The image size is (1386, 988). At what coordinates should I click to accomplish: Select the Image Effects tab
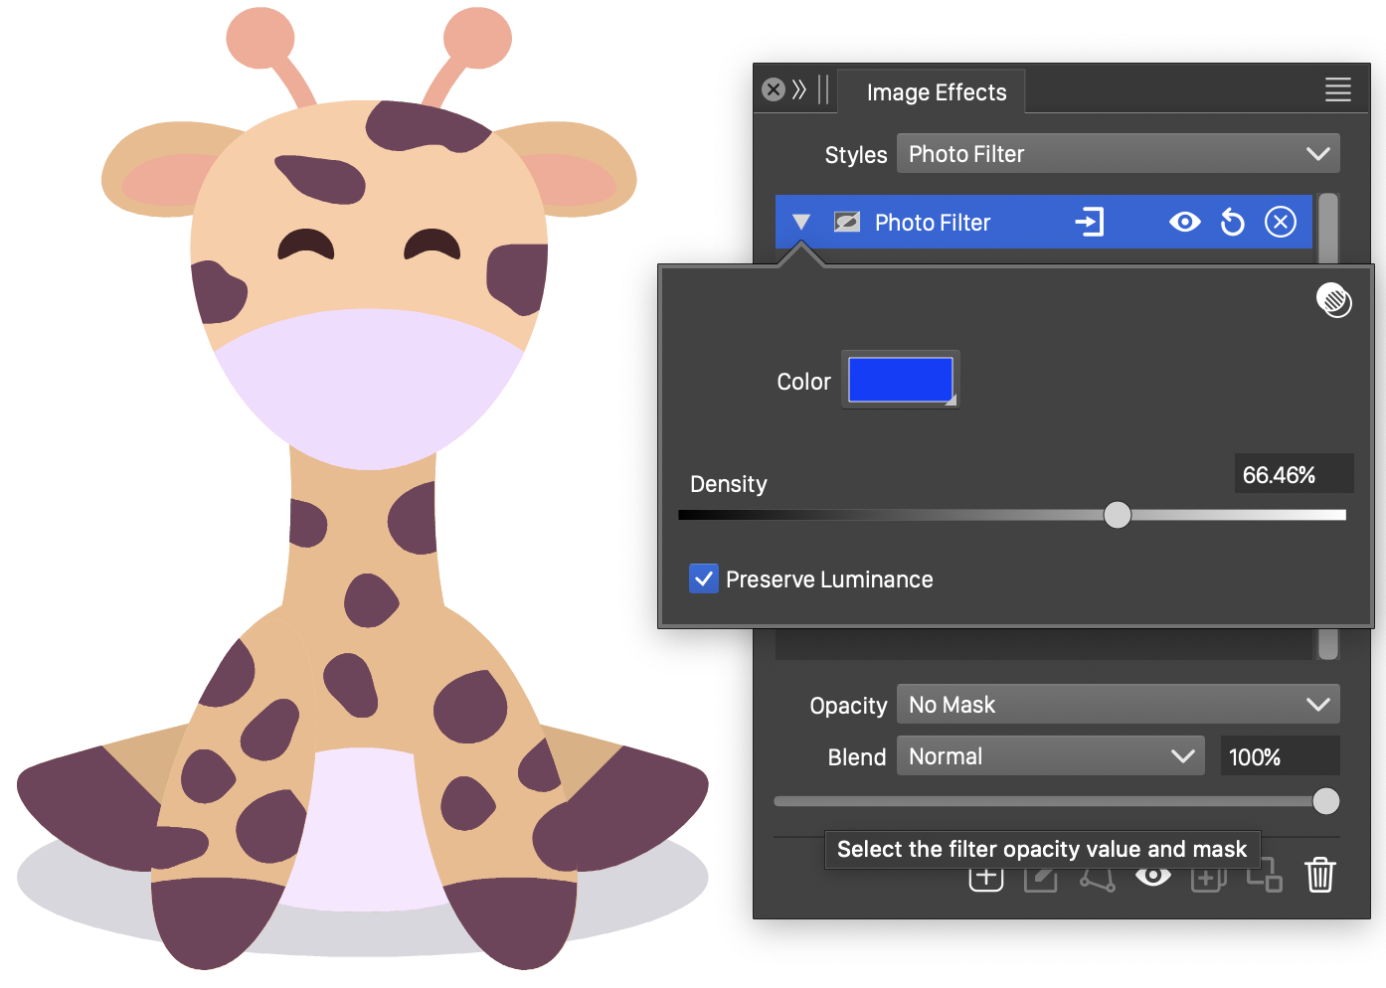click(936, 92)
